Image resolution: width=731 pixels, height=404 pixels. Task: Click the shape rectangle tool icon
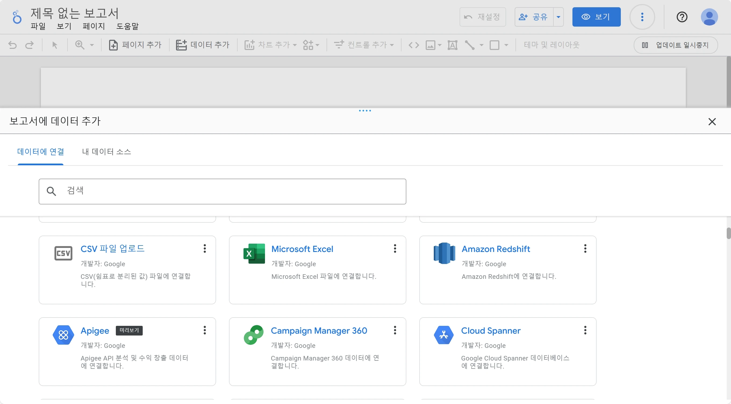[494, 45]
